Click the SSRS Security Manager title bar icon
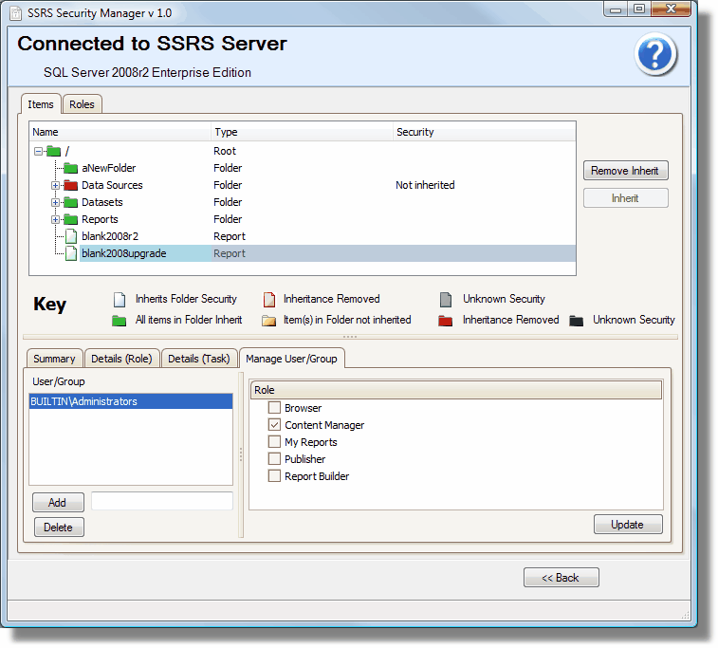The width and height of the screenshot is (718, 648). [x=15, y=13]
